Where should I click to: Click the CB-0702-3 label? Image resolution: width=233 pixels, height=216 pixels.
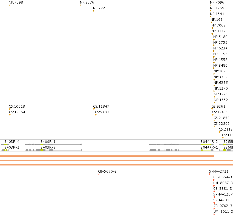click(223, 206)
